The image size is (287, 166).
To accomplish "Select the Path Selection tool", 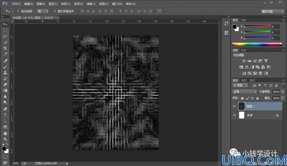I will point(5,121).
